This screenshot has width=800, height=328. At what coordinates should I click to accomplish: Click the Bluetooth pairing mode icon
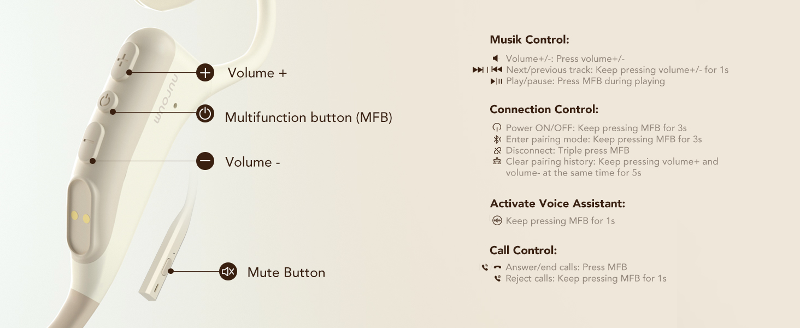(497, 139)
